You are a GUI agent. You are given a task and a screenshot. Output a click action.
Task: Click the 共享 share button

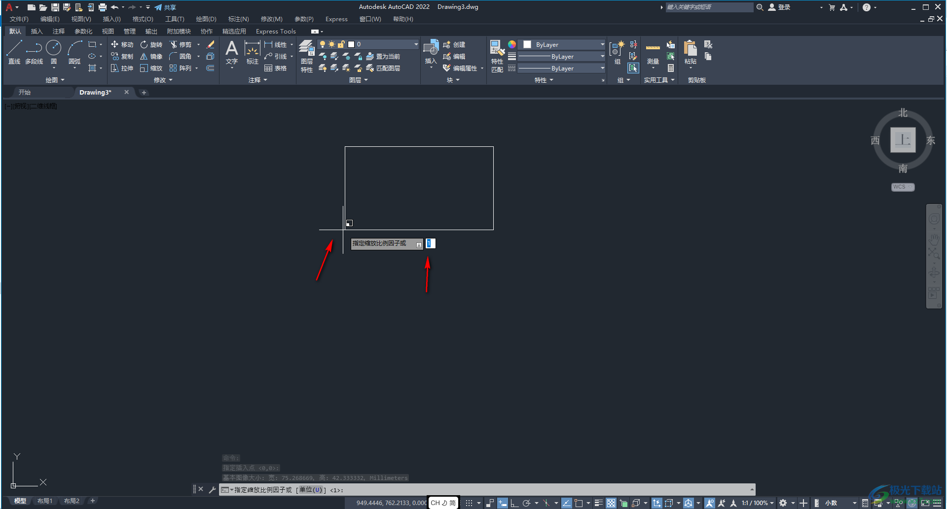[165, 7]
